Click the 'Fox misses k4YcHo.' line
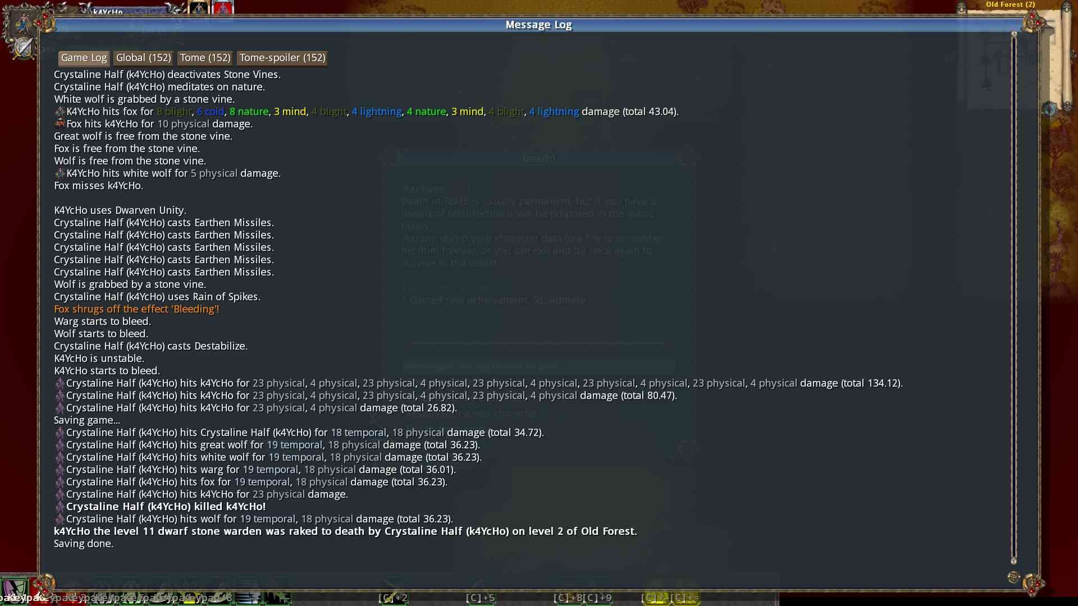1078x606 pixels. (x=99, y=186)
